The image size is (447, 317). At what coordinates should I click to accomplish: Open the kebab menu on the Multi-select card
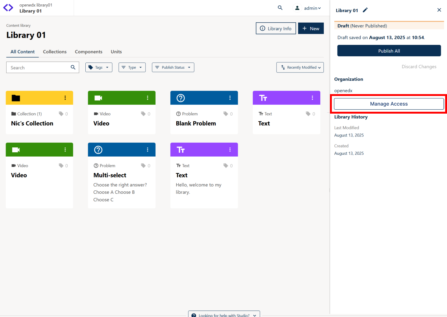point(147,150)
